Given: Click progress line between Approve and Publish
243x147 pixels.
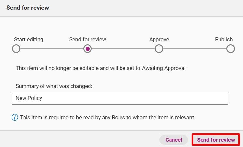Looking at the screenshot, I should (x=195, y=49).
